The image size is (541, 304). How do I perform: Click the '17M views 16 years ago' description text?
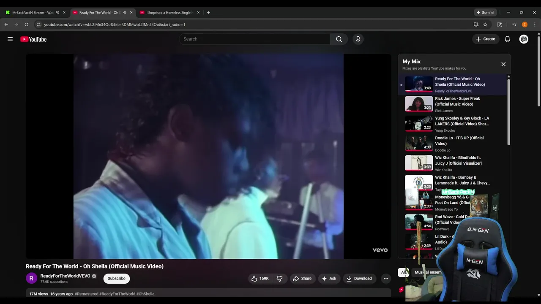coord(51,294)
